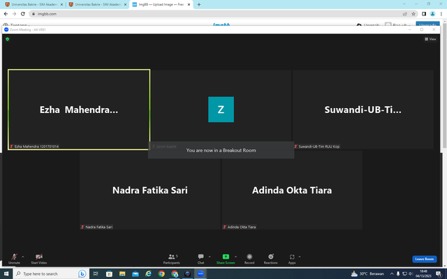Image resolution: width=447 pixels, height=279 pixels.
Task: Click weather widget 30°C Berawan
Action: (x=367, y=273)
